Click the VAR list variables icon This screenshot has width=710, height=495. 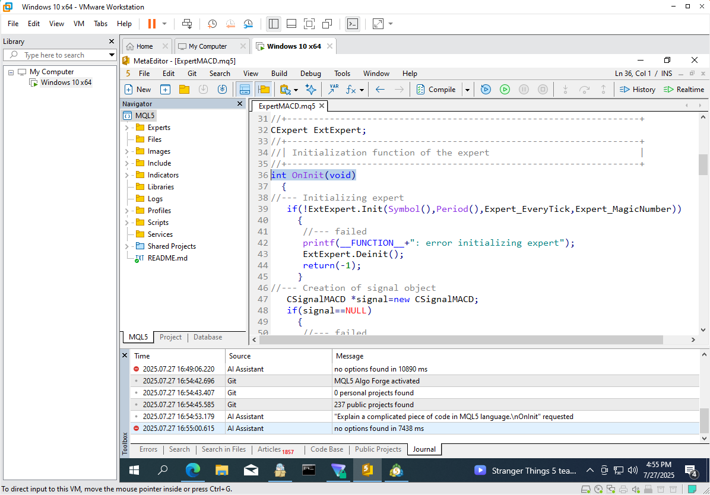(x=334, y=89)
